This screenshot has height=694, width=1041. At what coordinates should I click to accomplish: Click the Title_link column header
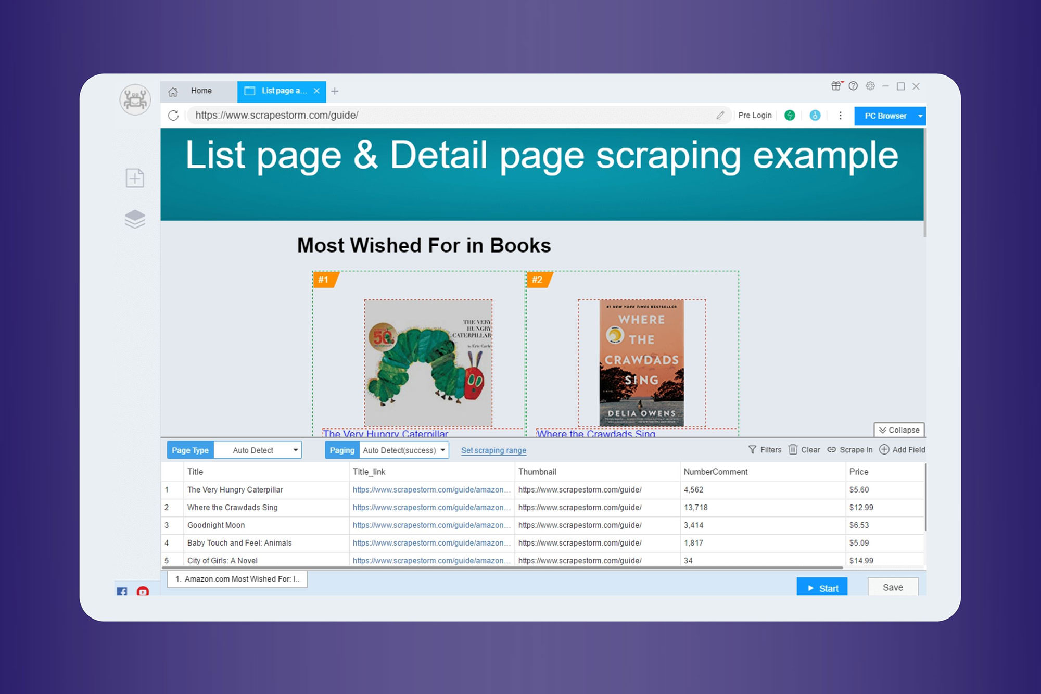point(431,472)
